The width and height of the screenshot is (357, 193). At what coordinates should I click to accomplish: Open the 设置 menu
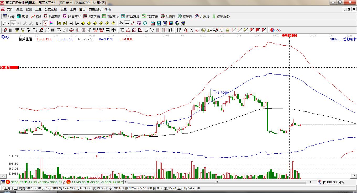(x=64, y=9)
